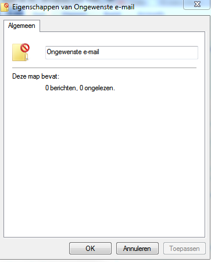
Task: Click the OK button
Action: coord(90,248)
